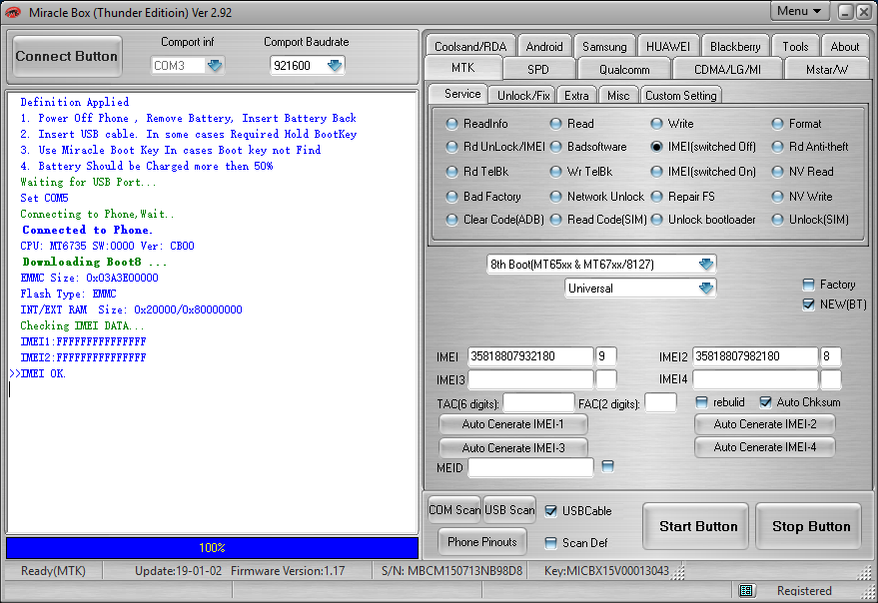Image resolution: width=878 pixels, height=603 pixels.
Task: Open Phone Pinouts
Action: (x=482, y=541)
